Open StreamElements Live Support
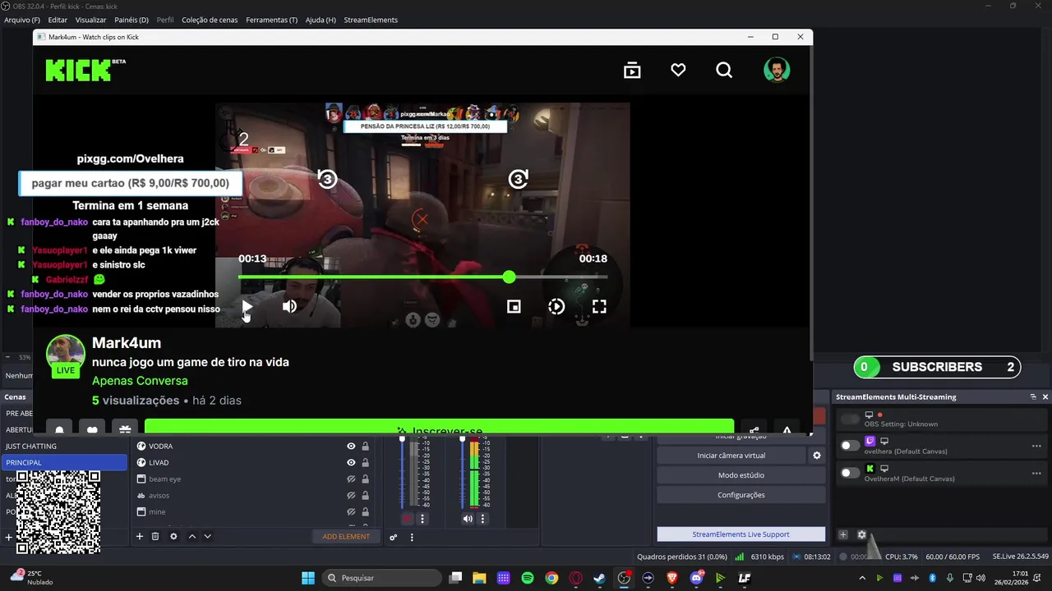 741,534
